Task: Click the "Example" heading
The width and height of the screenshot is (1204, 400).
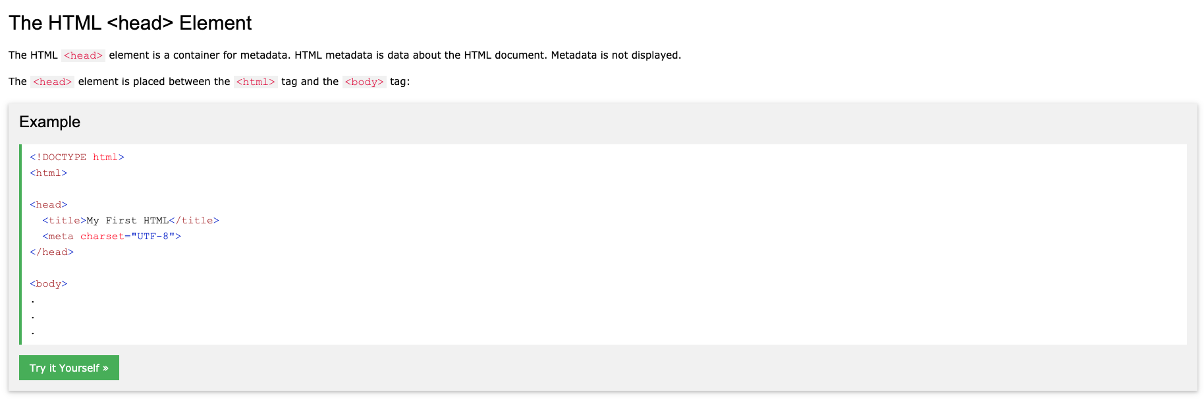Action: [x=49, y=122]
